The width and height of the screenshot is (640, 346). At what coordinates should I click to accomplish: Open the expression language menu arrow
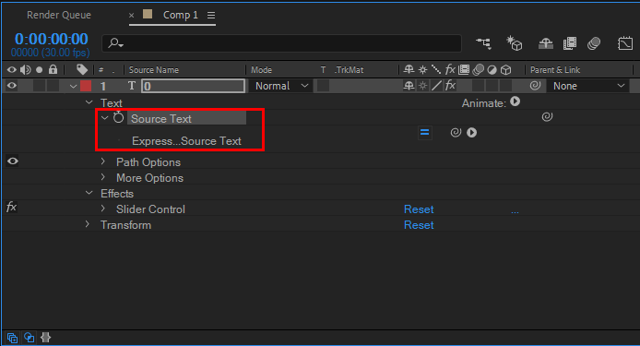[x=472, y=132]
